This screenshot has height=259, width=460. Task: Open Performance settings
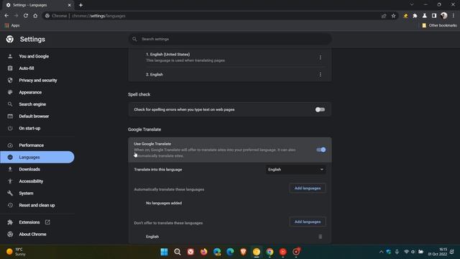click(x=31, y=145)
